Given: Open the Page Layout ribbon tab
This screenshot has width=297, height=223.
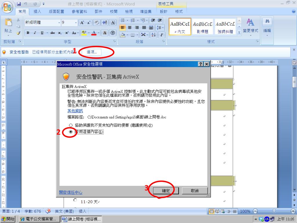Looking at the screenshot, I should pos(57,12).
